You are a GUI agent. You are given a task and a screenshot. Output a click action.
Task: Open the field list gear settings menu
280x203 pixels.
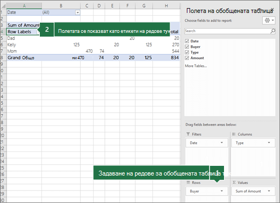pos(269,20)
